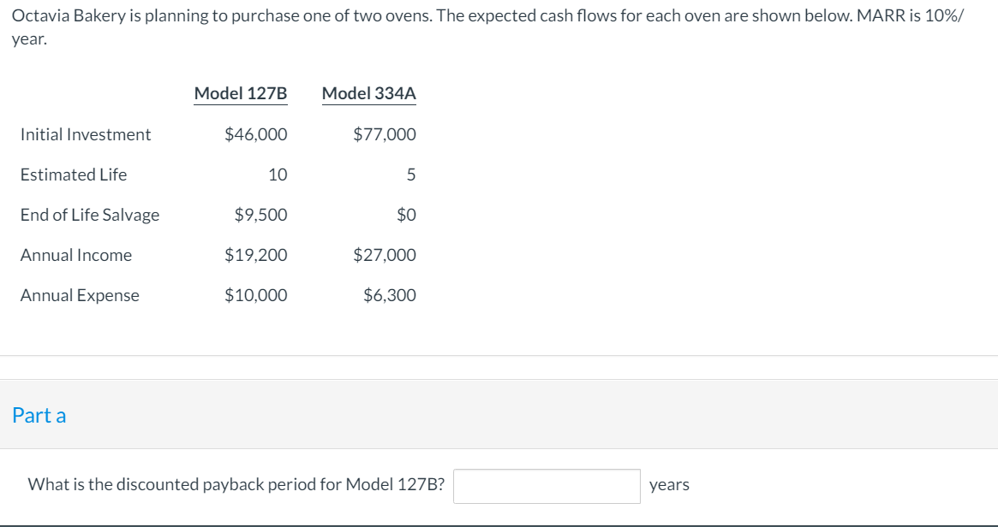Click the discounted payback period answer field
The height and width of the screenshot is (527, 998).
[547, 486]
